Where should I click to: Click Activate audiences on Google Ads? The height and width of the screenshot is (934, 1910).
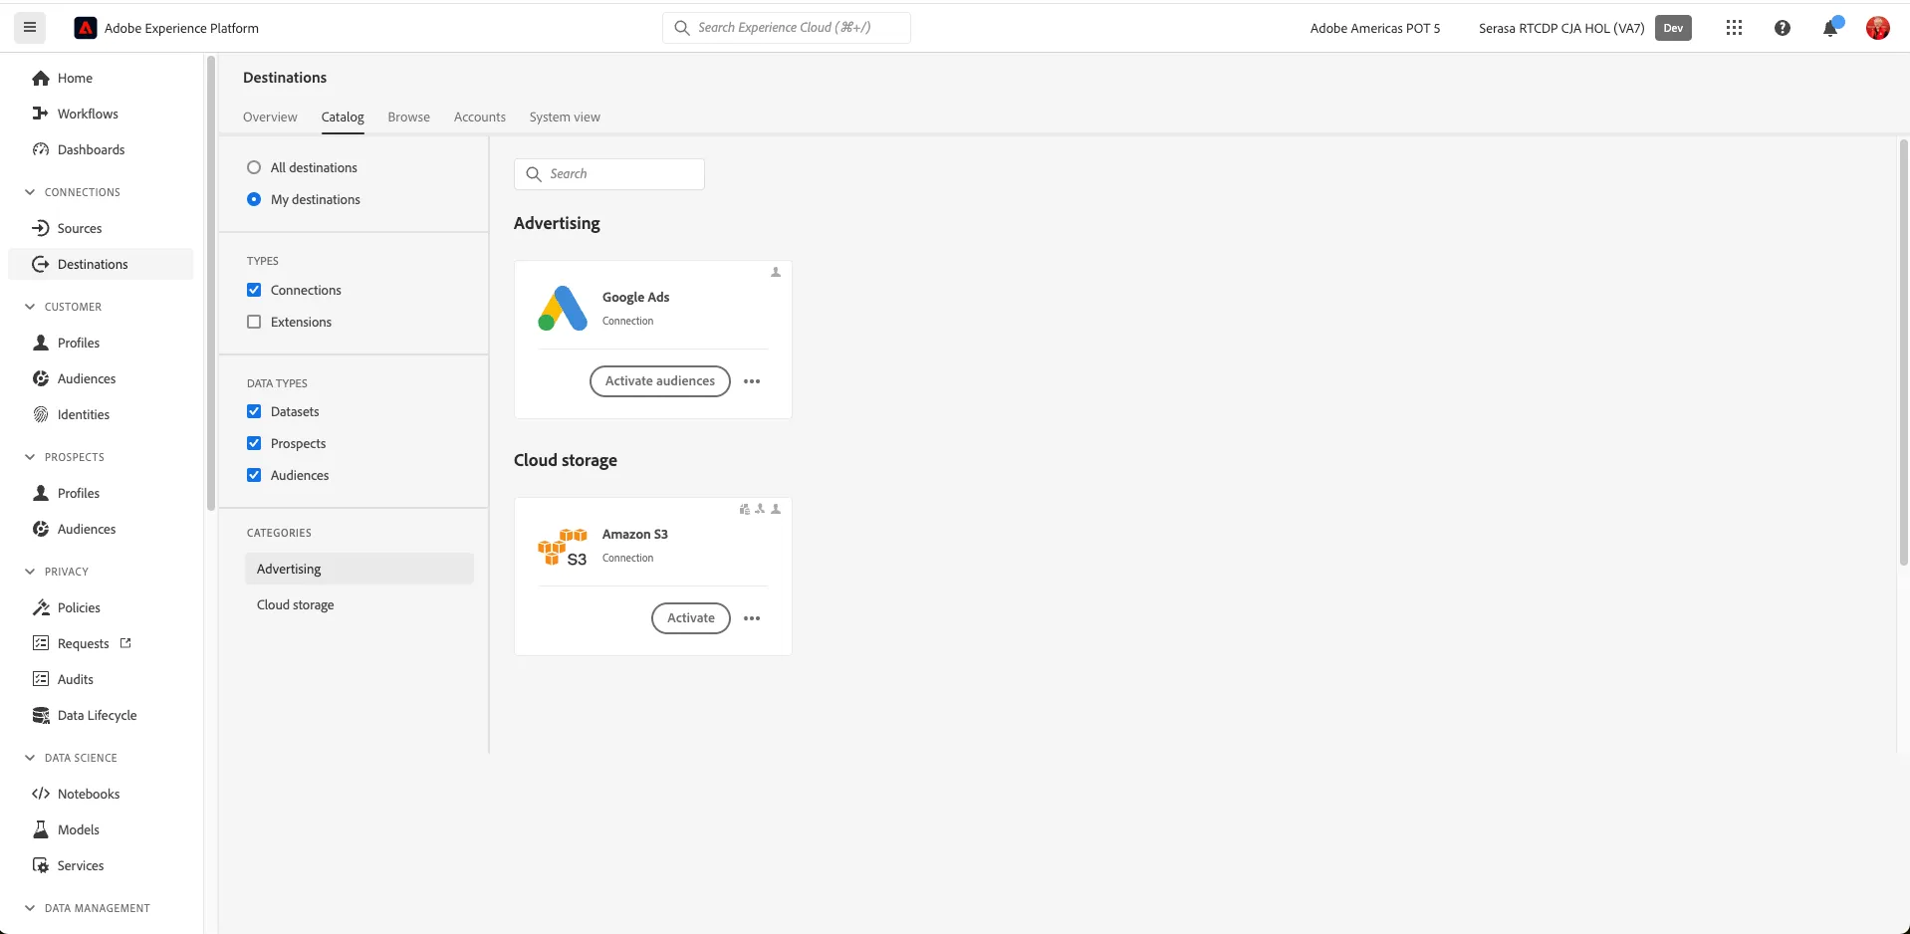coord(660,381)
